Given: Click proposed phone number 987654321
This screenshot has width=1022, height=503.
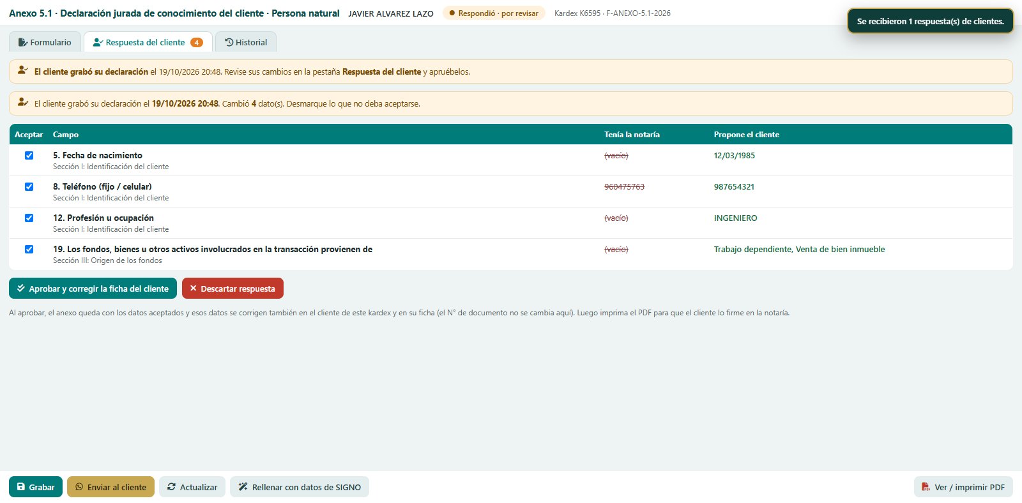Looking at the screenshot, I should coord(734,186).
